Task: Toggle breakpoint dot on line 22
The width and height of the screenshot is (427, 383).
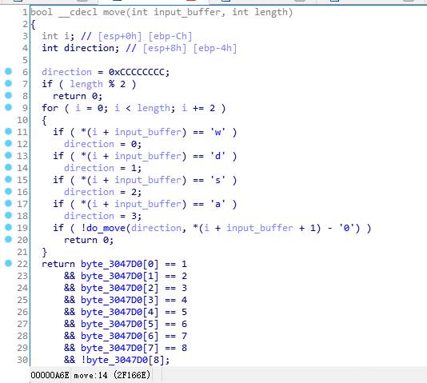Action: [9, 263]
